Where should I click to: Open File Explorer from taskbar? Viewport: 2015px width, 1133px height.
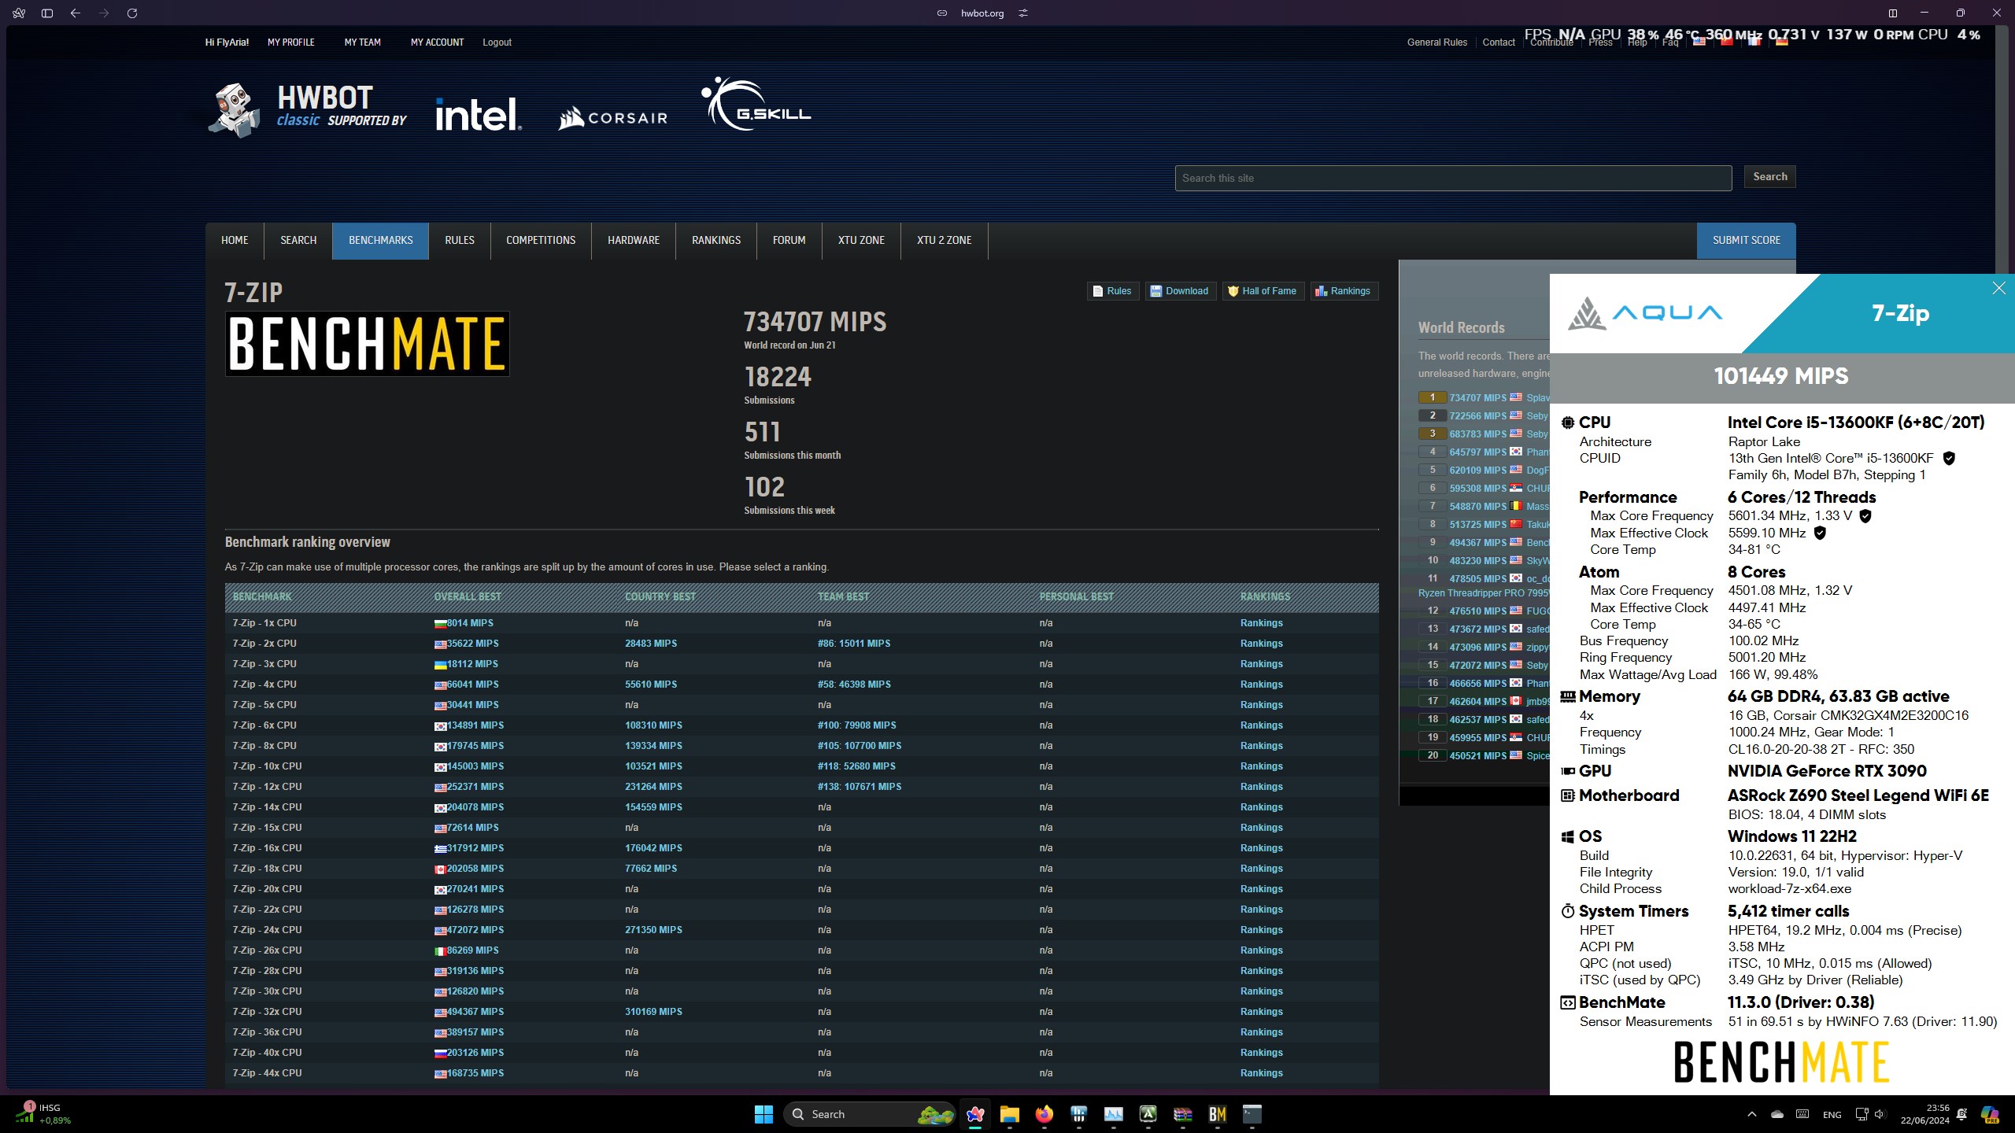pyautogui.click(x=1010, y=1114)
